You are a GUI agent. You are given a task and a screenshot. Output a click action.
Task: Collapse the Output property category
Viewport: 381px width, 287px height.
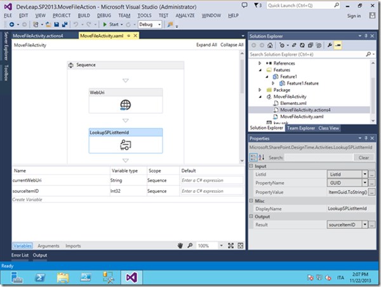click(x=251, y=216)
